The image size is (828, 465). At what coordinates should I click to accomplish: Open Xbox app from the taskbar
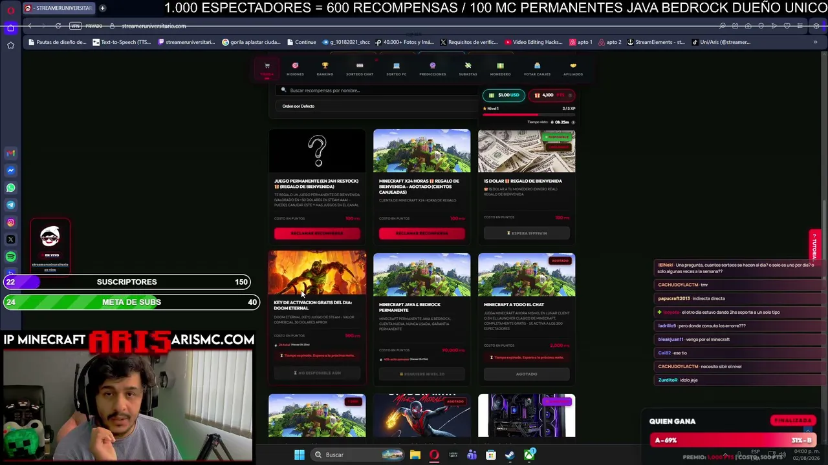[529, 455]
